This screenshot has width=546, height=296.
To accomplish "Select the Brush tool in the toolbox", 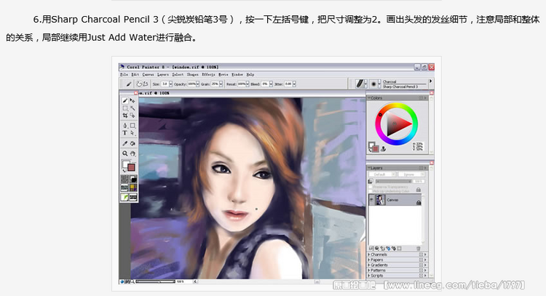I will 125,100.
